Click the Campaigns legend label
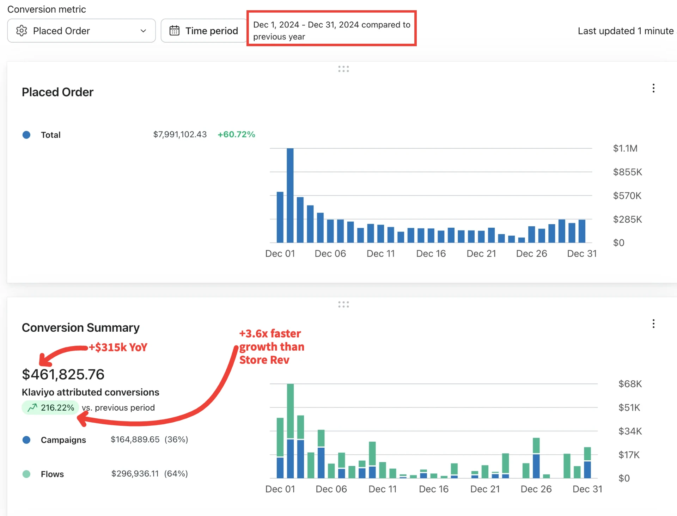This screenshot has height=516, width=677. [63, 440]
